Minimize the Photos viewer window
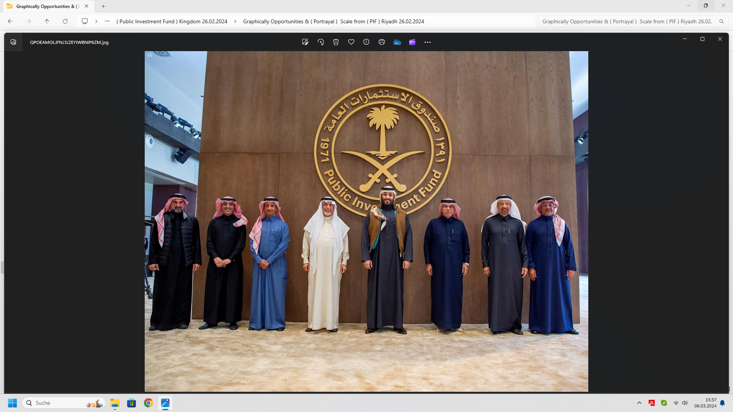This screenshot has height=412, width=733. pyautogui.click(x=685, y=39)
